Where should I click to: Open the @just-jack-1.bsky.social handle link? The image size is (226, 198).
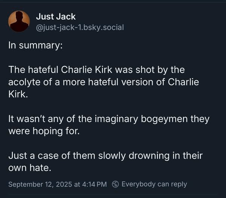pos(80,27)
